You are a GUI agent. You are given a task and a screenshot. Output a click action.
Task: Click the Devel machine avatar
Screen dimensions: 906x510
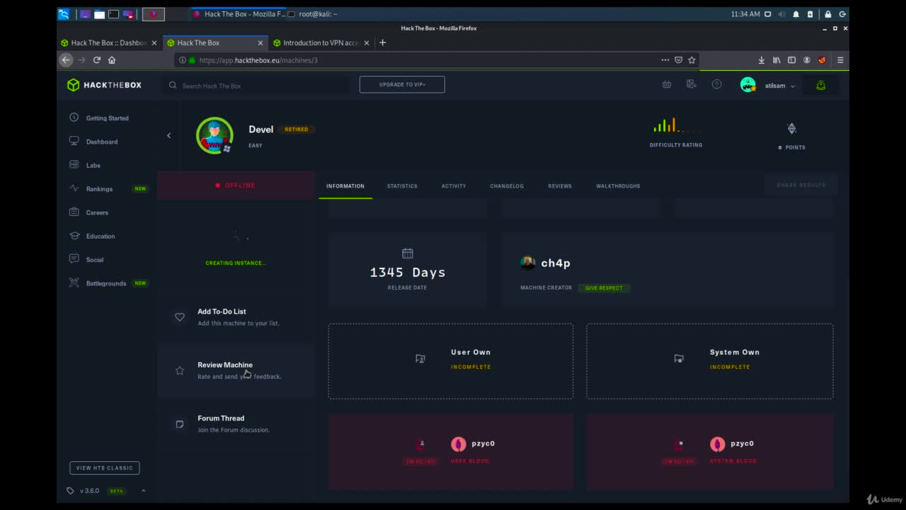214,135
